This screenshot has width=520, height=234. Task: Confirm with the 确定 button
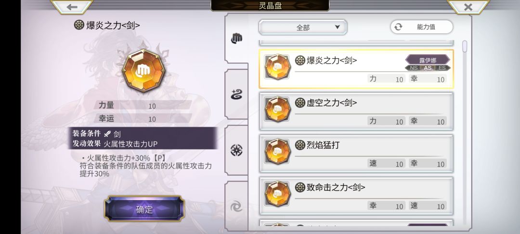(x=144, y=209)
